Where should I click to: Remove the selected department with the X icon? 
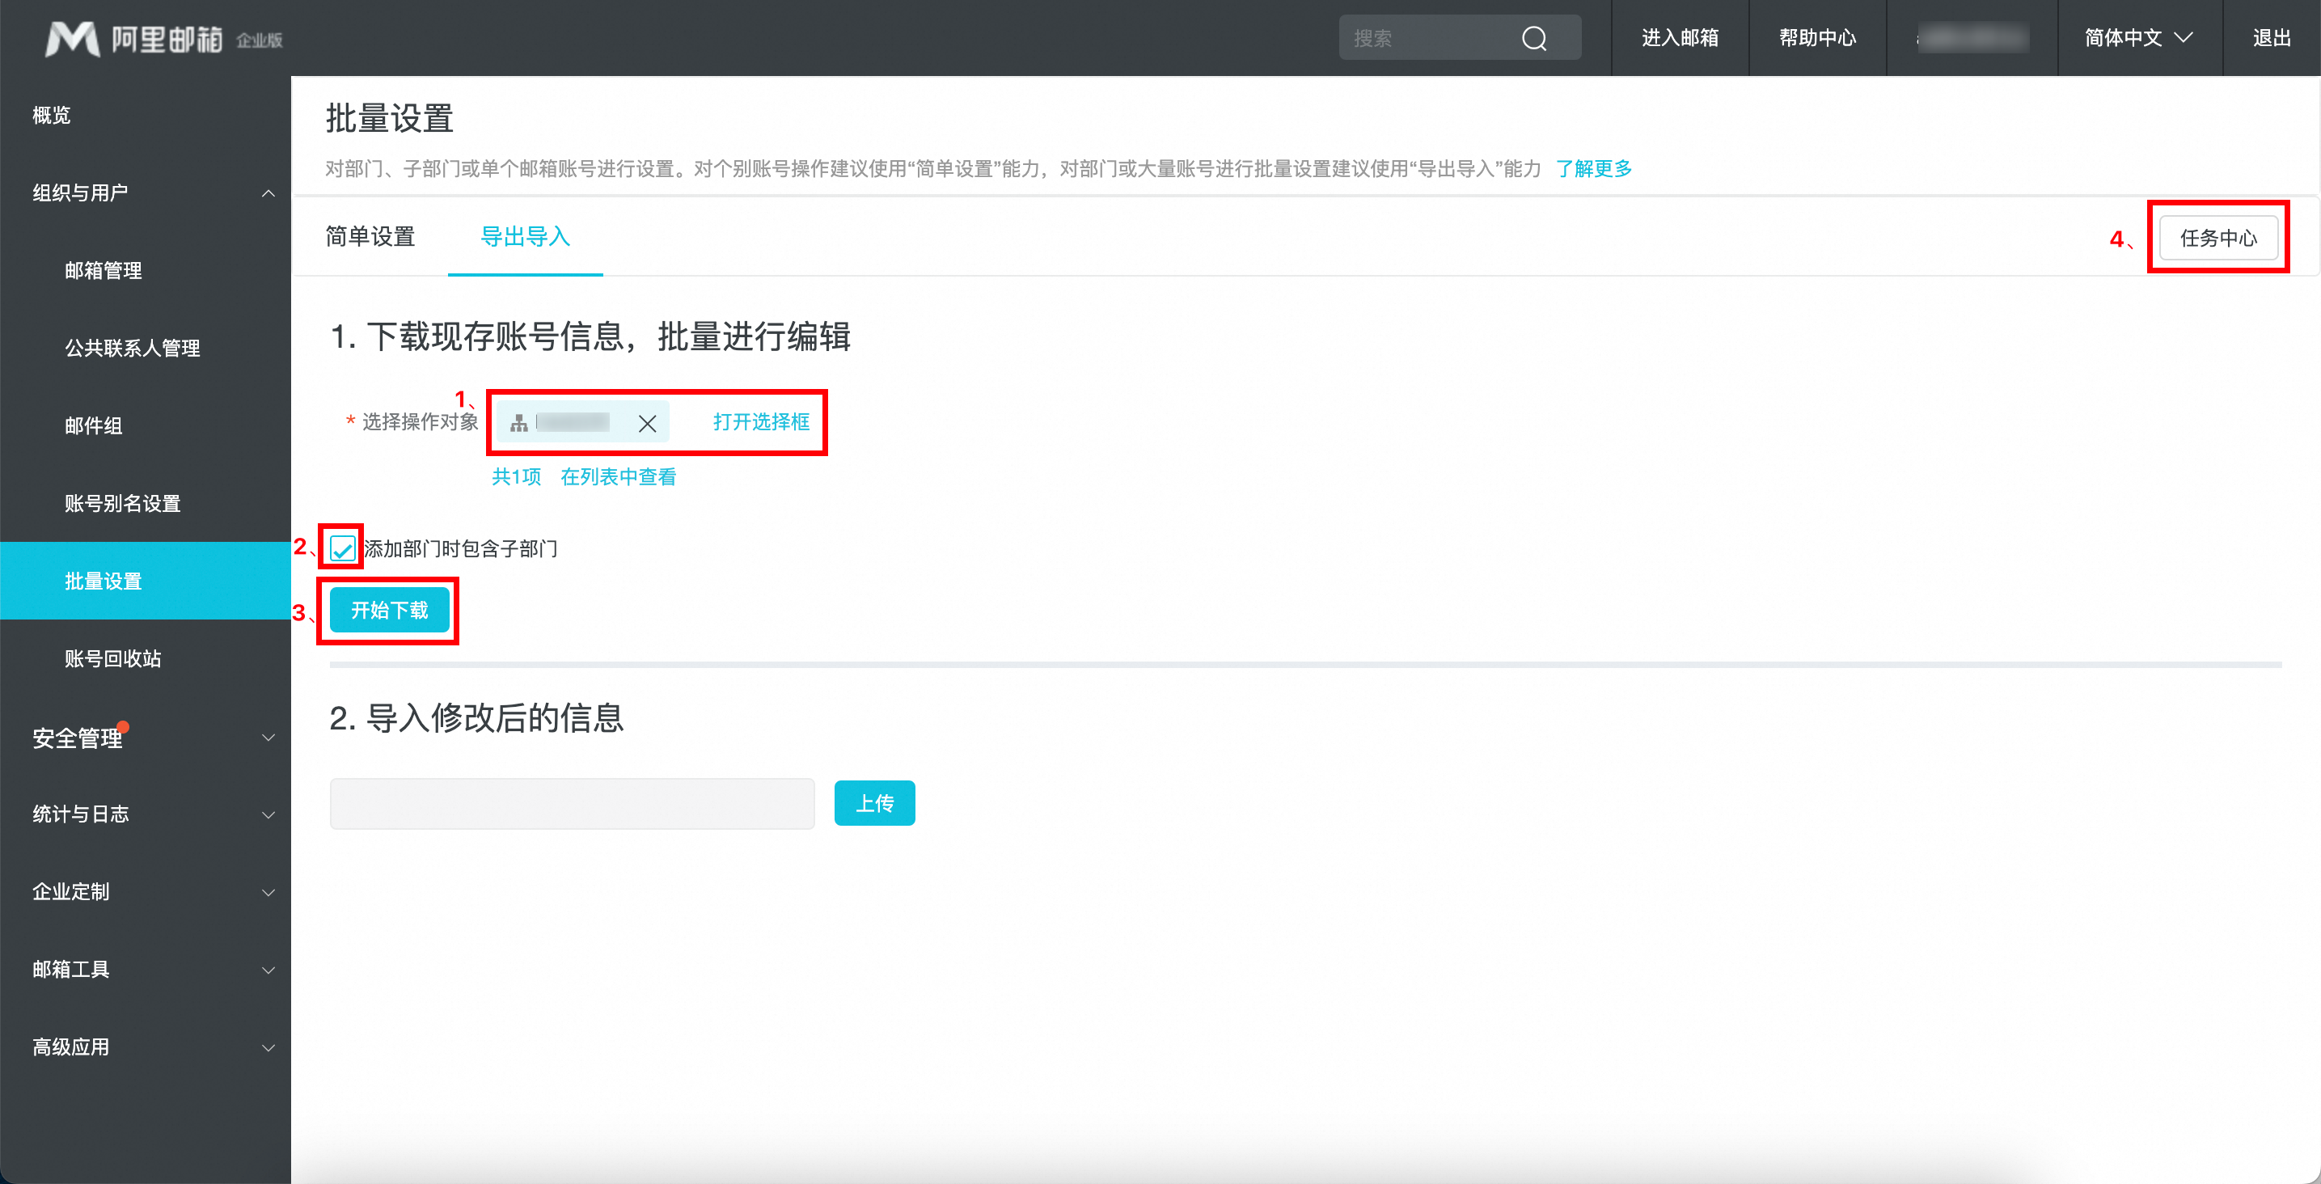point(647,424)
